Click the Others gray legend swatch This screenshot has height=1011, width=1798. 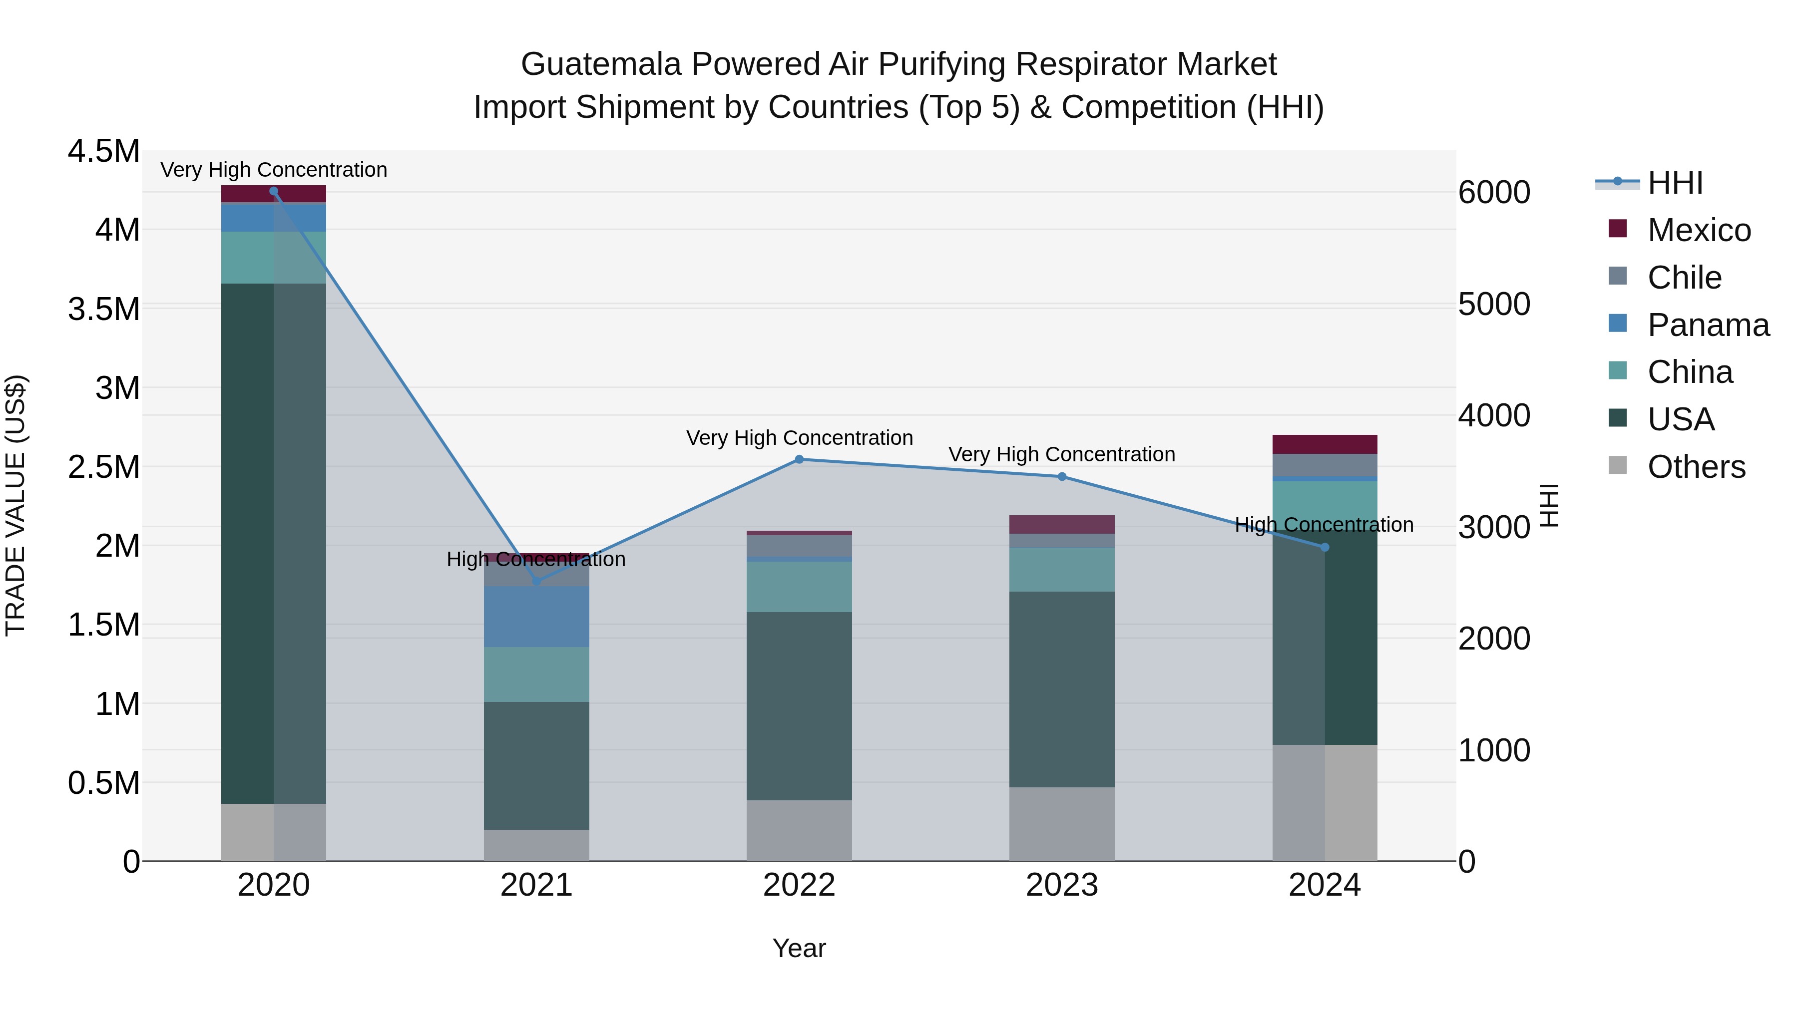pos(1617,465)
